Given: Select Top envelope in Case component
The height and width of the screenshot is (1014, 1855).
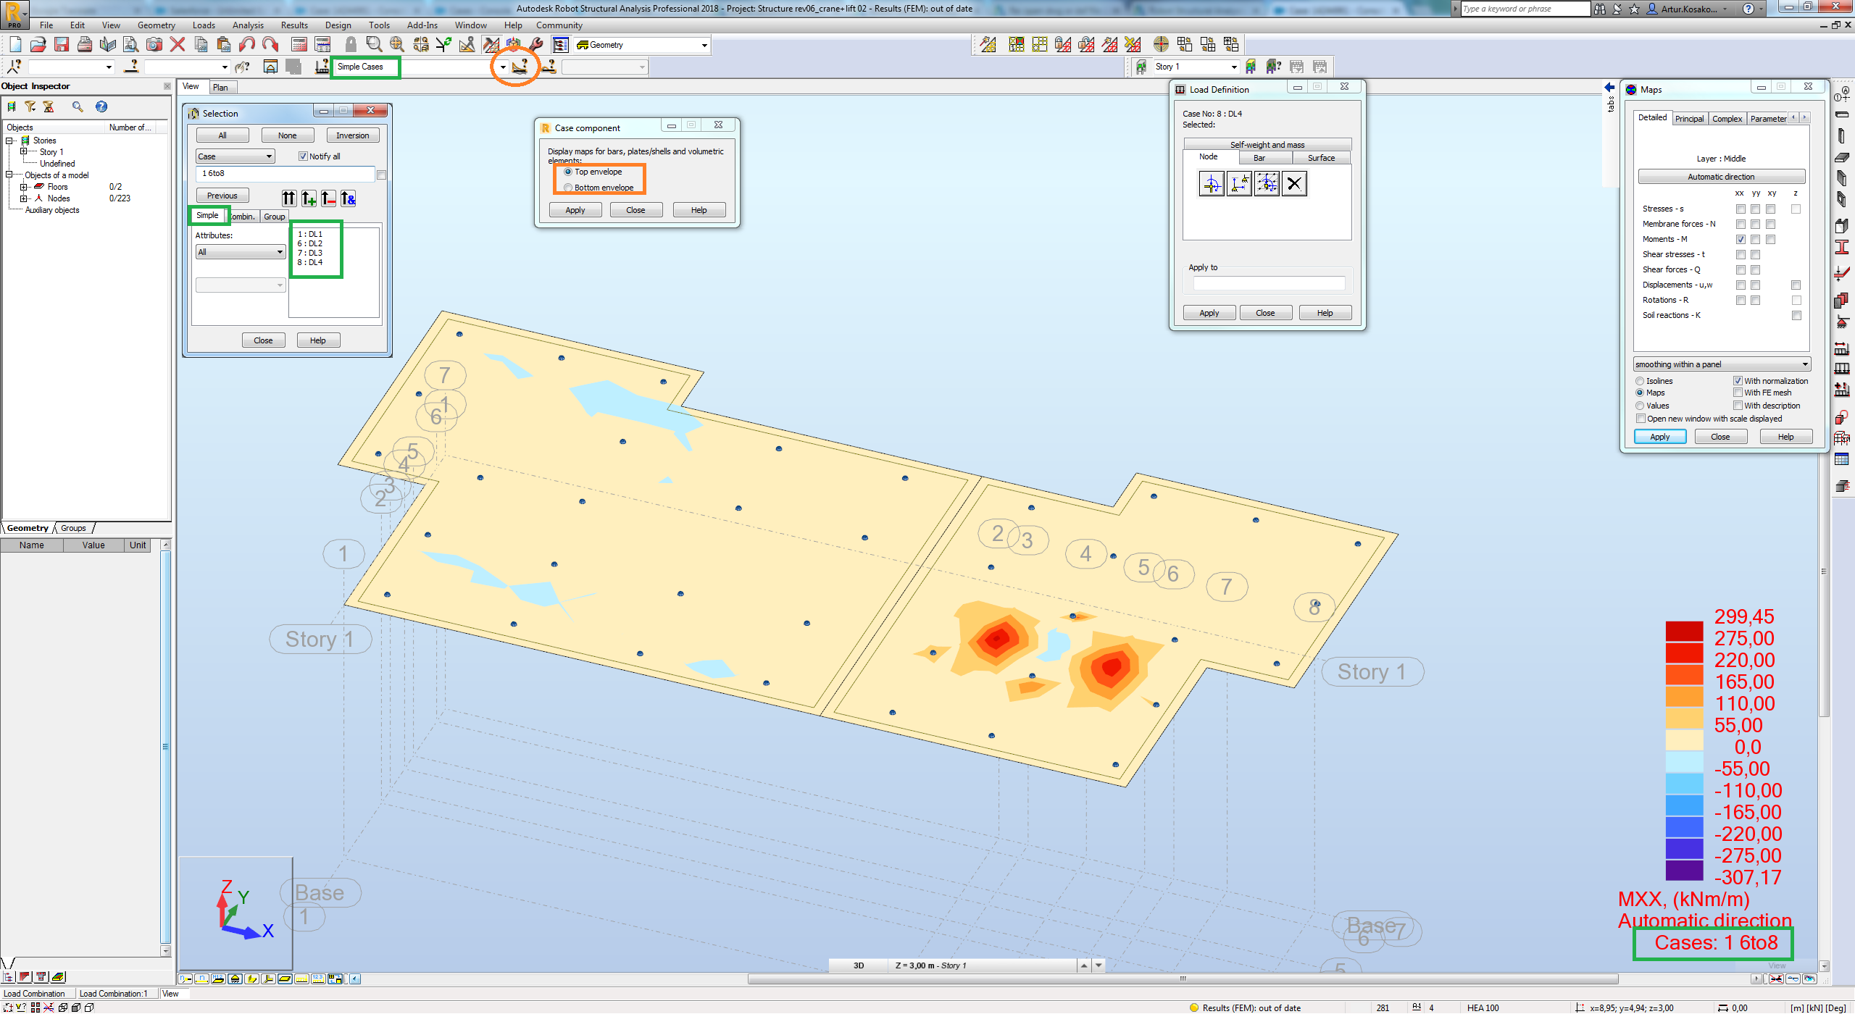Looking at the screenshot, I should (568, 172).
